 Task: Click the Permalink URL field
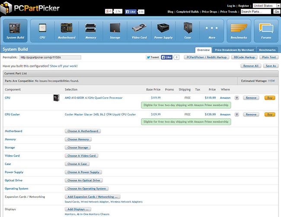coord(50,57)
